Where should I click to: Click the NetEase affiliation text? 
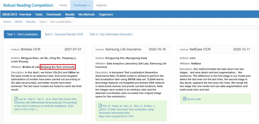click(196, 64)
